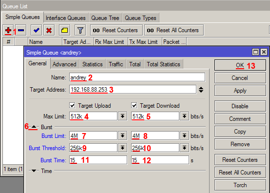Click the Disable button
The image size is (270, 193).
coord(240,106)
